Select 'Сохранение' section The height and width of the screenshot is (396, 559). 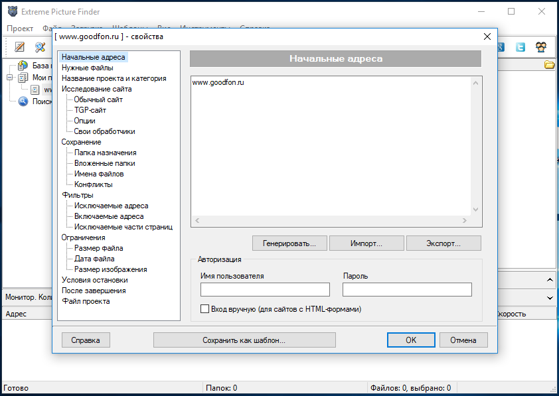(x=81, y=142)
